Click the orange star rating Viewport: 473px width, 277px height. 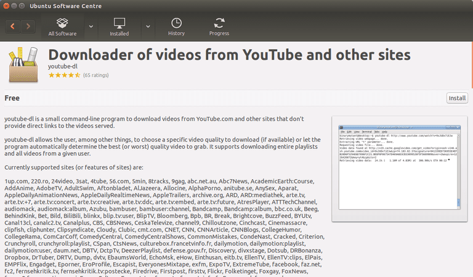click(x=64, y=75)
